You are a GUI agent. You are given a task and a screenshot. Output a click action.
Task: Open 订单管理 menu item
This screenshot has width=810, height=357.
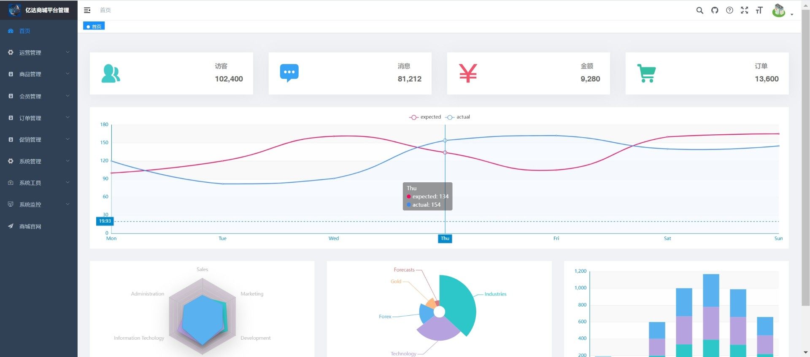coord(39,118)
